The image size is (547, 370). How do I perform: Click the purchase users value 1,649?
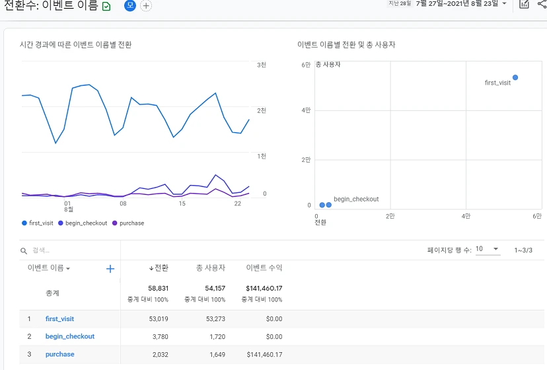point(217,354)
